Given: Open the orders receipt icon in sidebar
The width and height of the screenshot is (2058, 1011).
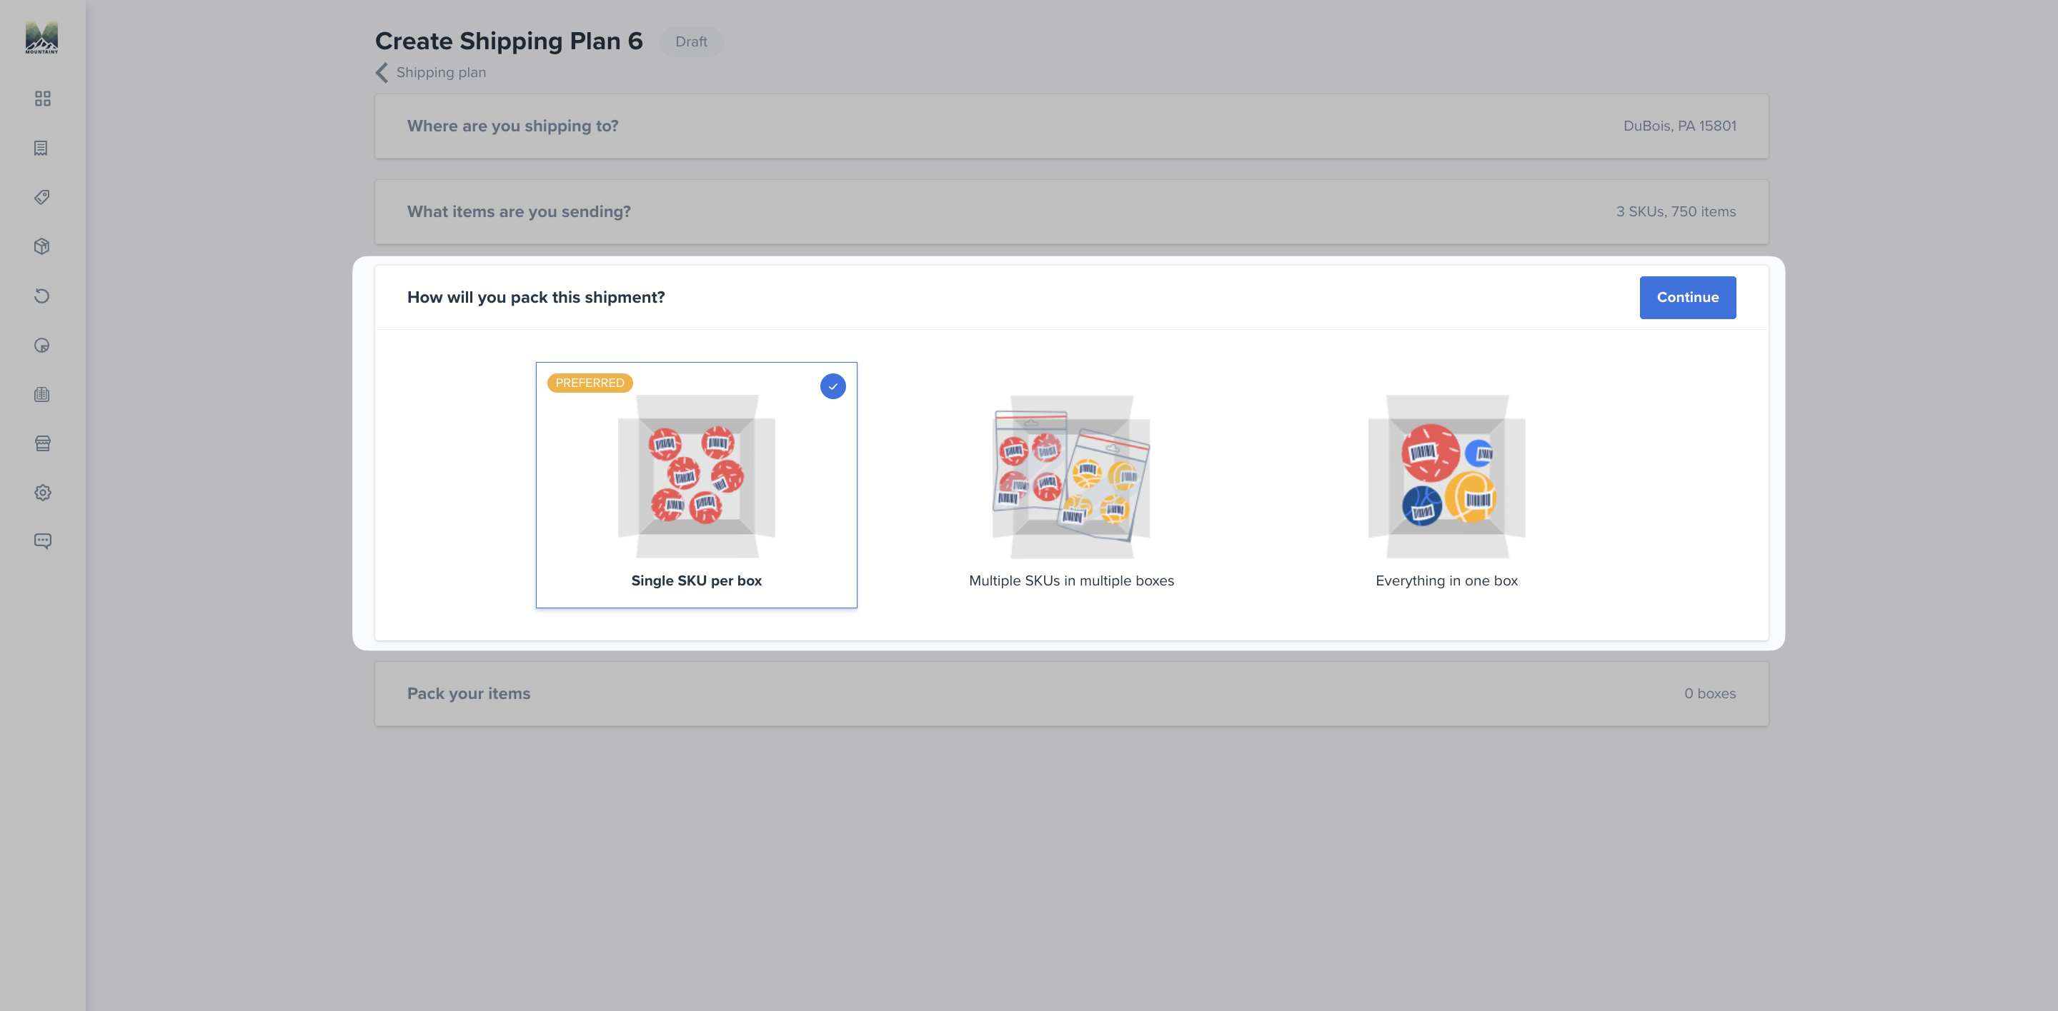Looking at the screenshot, I should point(41,149).
